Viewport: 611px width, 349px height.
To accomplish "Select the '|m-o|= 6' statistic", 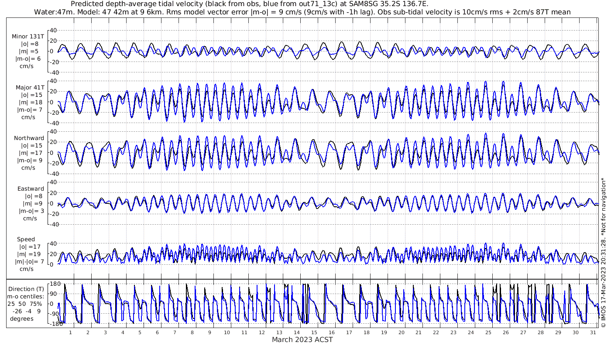I will pos(29,59).
